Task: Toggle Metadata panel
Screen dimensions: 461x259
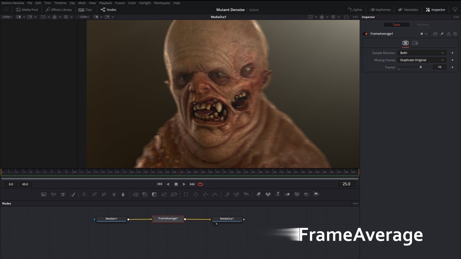Action: coord(408,10)
